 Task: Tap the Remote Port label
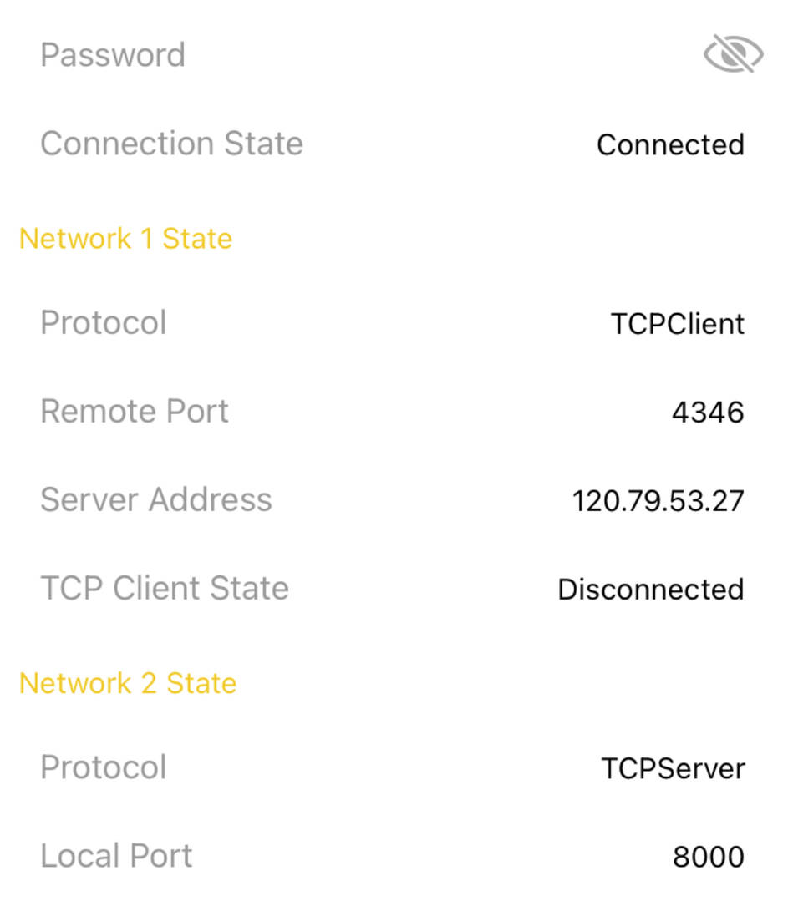[134, 411]
